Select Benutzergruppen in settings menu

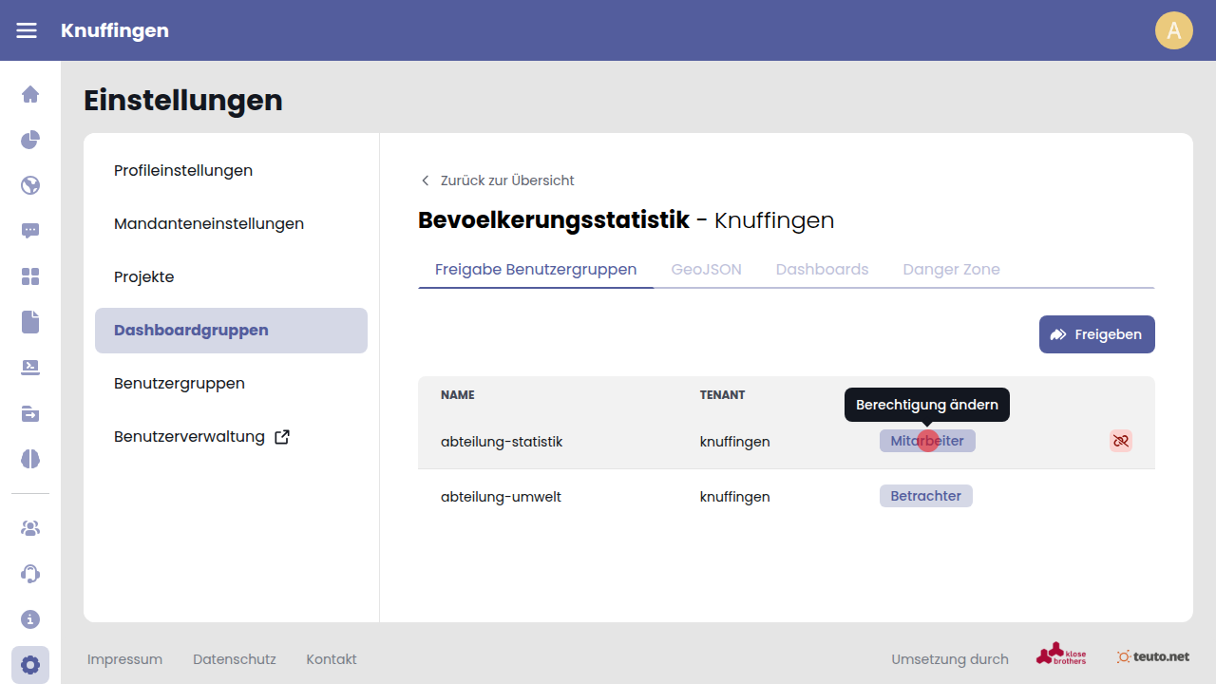click(180, 384)
